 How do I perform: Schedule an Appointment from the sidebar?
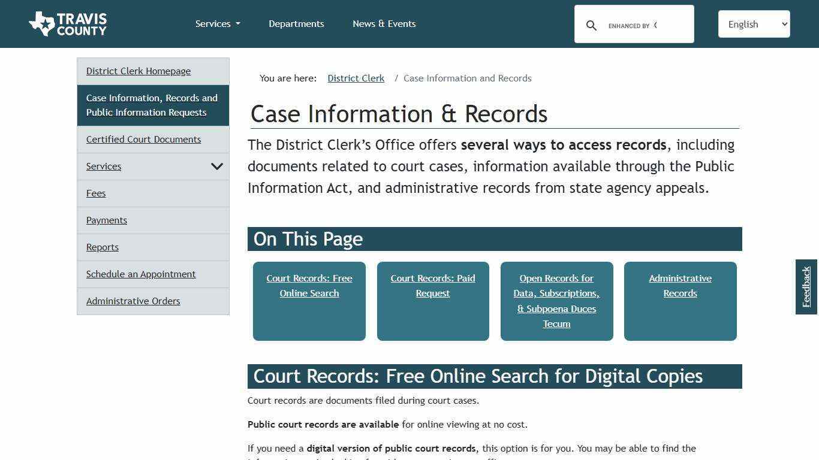[141, 274]
